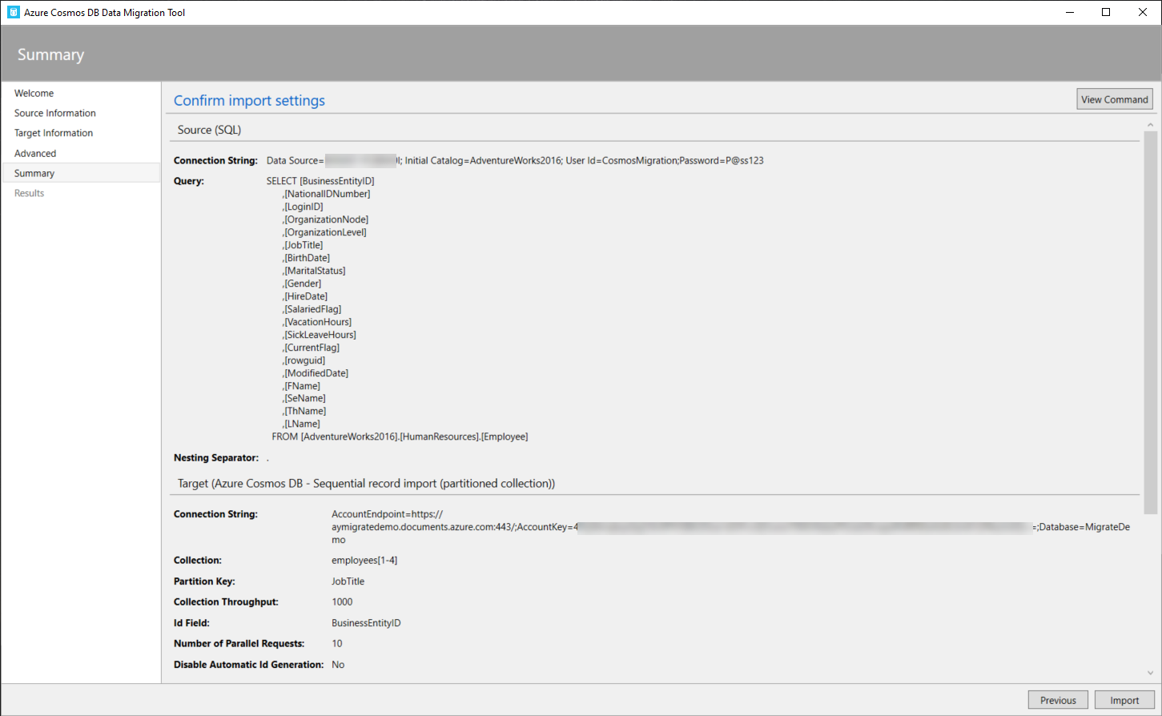Click the parallel requests value 10

coord(337,644)
